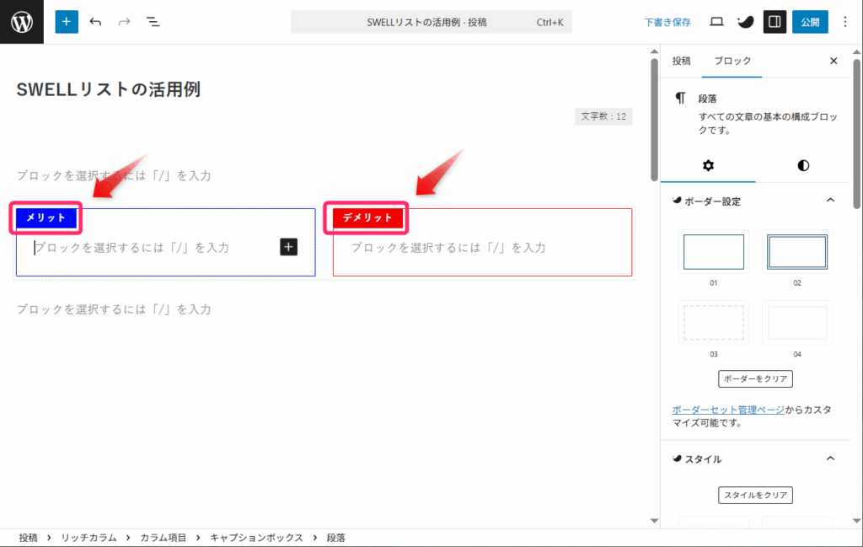The height and width of the screenshot is (547, 863).
Task: Click the empty paragraph above the columns
Action: click(114, 175)
